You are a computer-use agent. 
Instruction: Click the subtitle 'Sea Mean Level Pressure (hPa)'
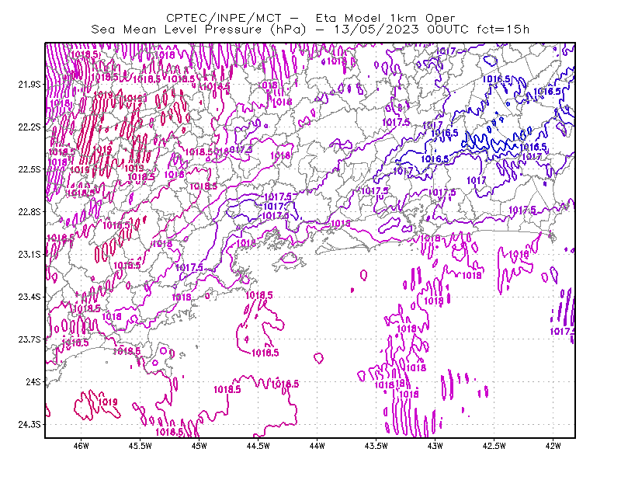tap(199, 30)
